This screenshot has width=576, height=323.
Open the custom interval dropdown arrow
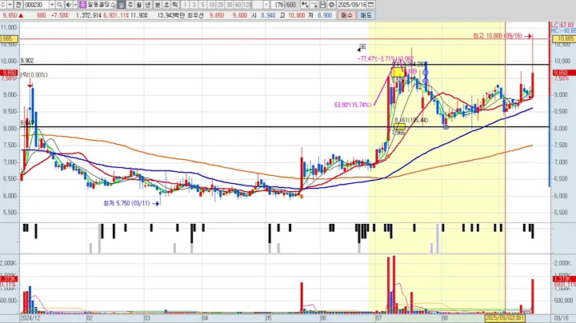click(x=266, y=5)
